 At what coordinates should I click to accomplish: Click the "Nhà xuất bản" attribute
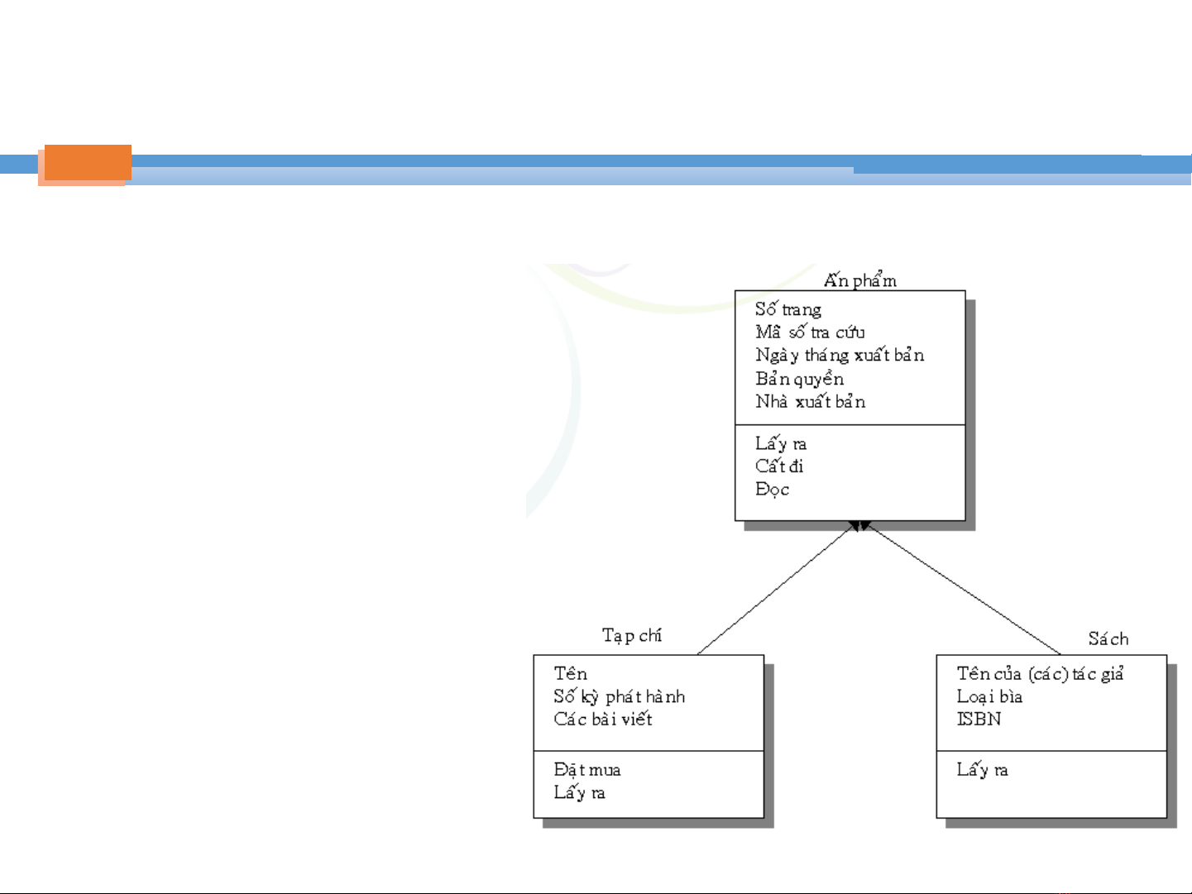tap(810, 402)
